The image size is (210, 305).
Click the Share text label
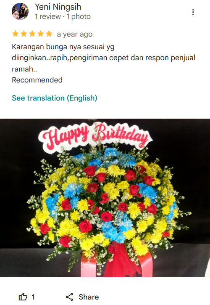point(89,297)
